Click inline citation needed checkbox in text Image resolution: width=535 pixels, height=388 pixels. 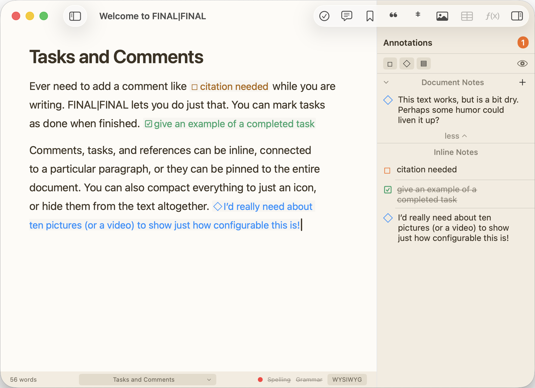tap(194, 87)
